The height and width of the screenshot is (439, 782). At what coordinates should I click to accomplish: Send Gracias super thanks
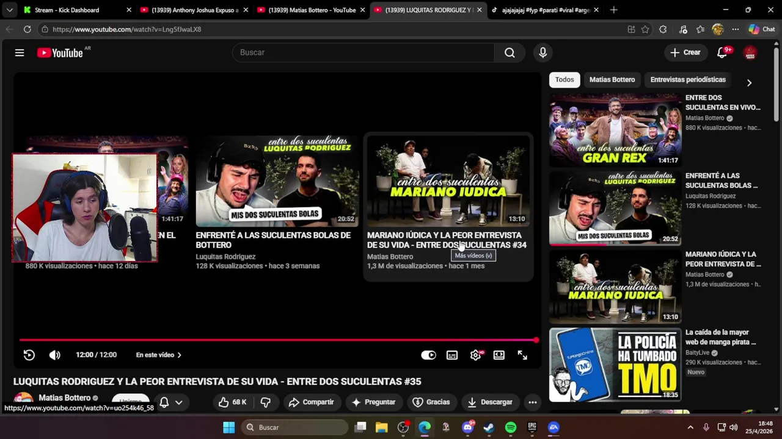[x=431, y=402]
